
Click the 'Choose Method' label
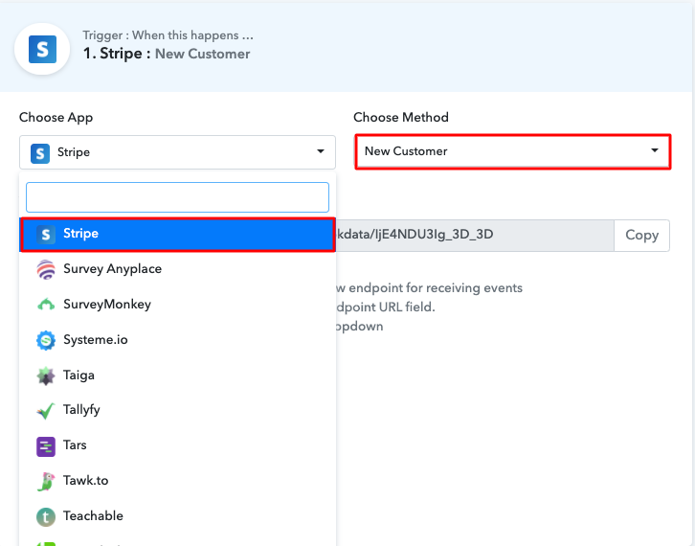click(401, 117)
